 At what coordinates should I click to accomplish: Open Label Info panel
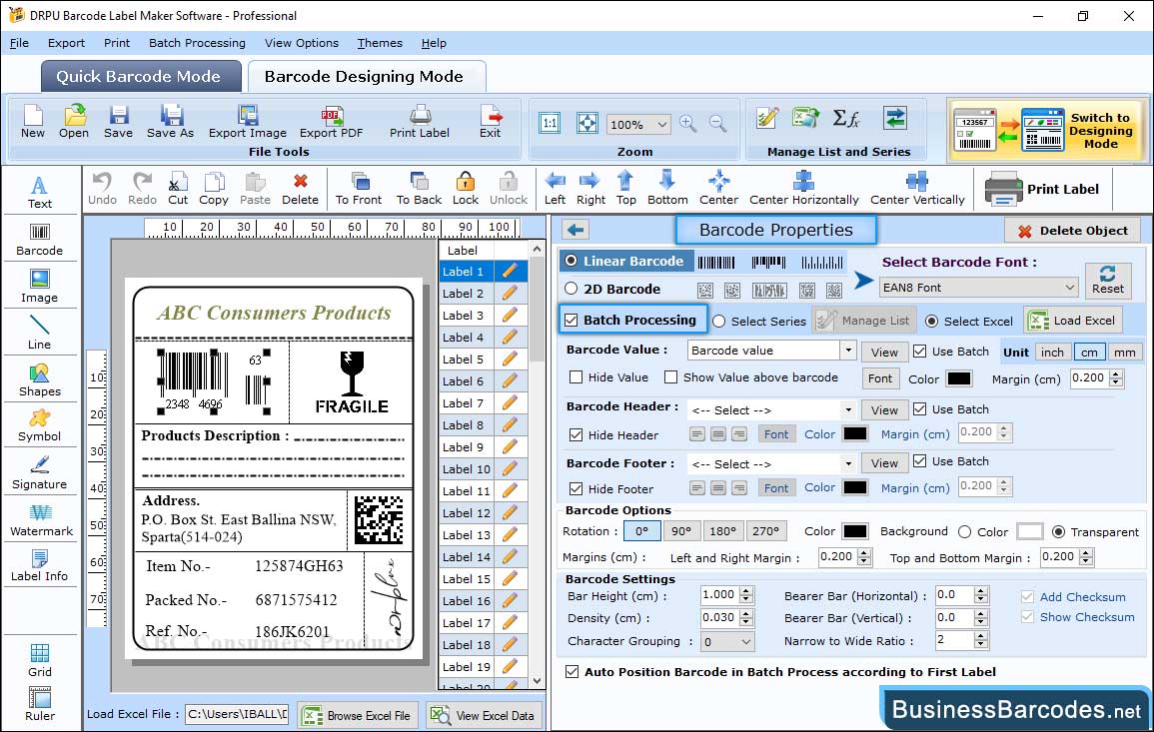click(40, 566)
